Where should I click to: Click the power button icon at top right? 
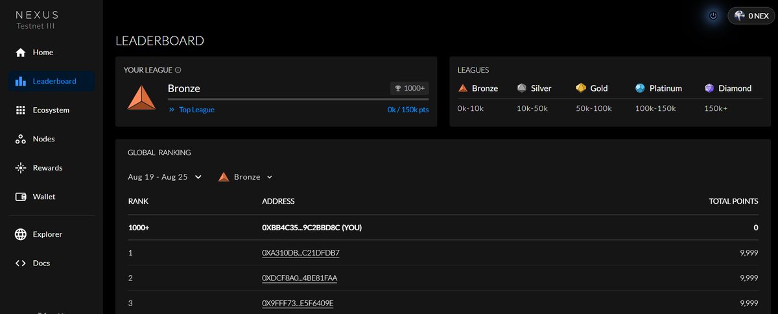(x=713, y=16)
